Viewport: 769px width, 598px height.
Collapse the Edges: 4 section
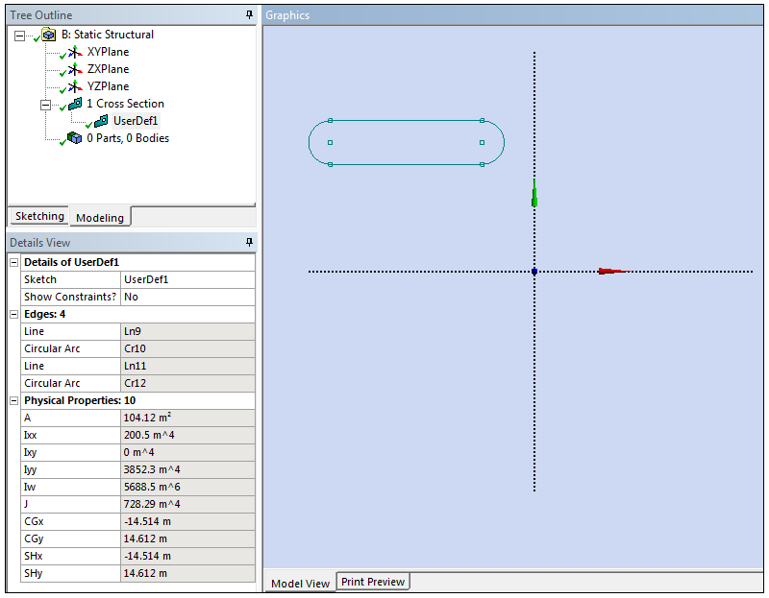pyautogui.click(x=14, y=314)
